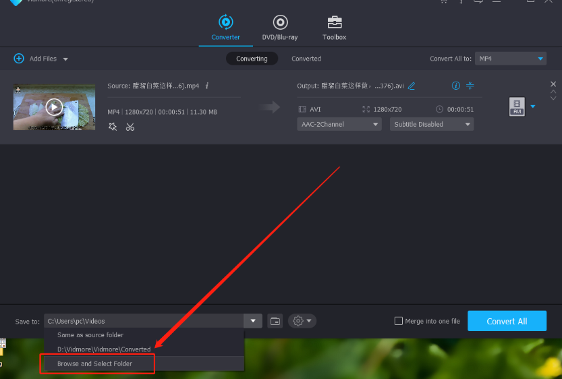The image size is (562, 379).
Task: Click the output duration 00:00:51
Action: (x=460, y=109)
